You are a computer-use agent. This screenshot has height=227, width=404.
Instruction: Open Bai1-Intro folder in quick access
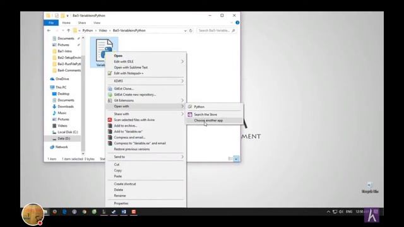(64, 51)
